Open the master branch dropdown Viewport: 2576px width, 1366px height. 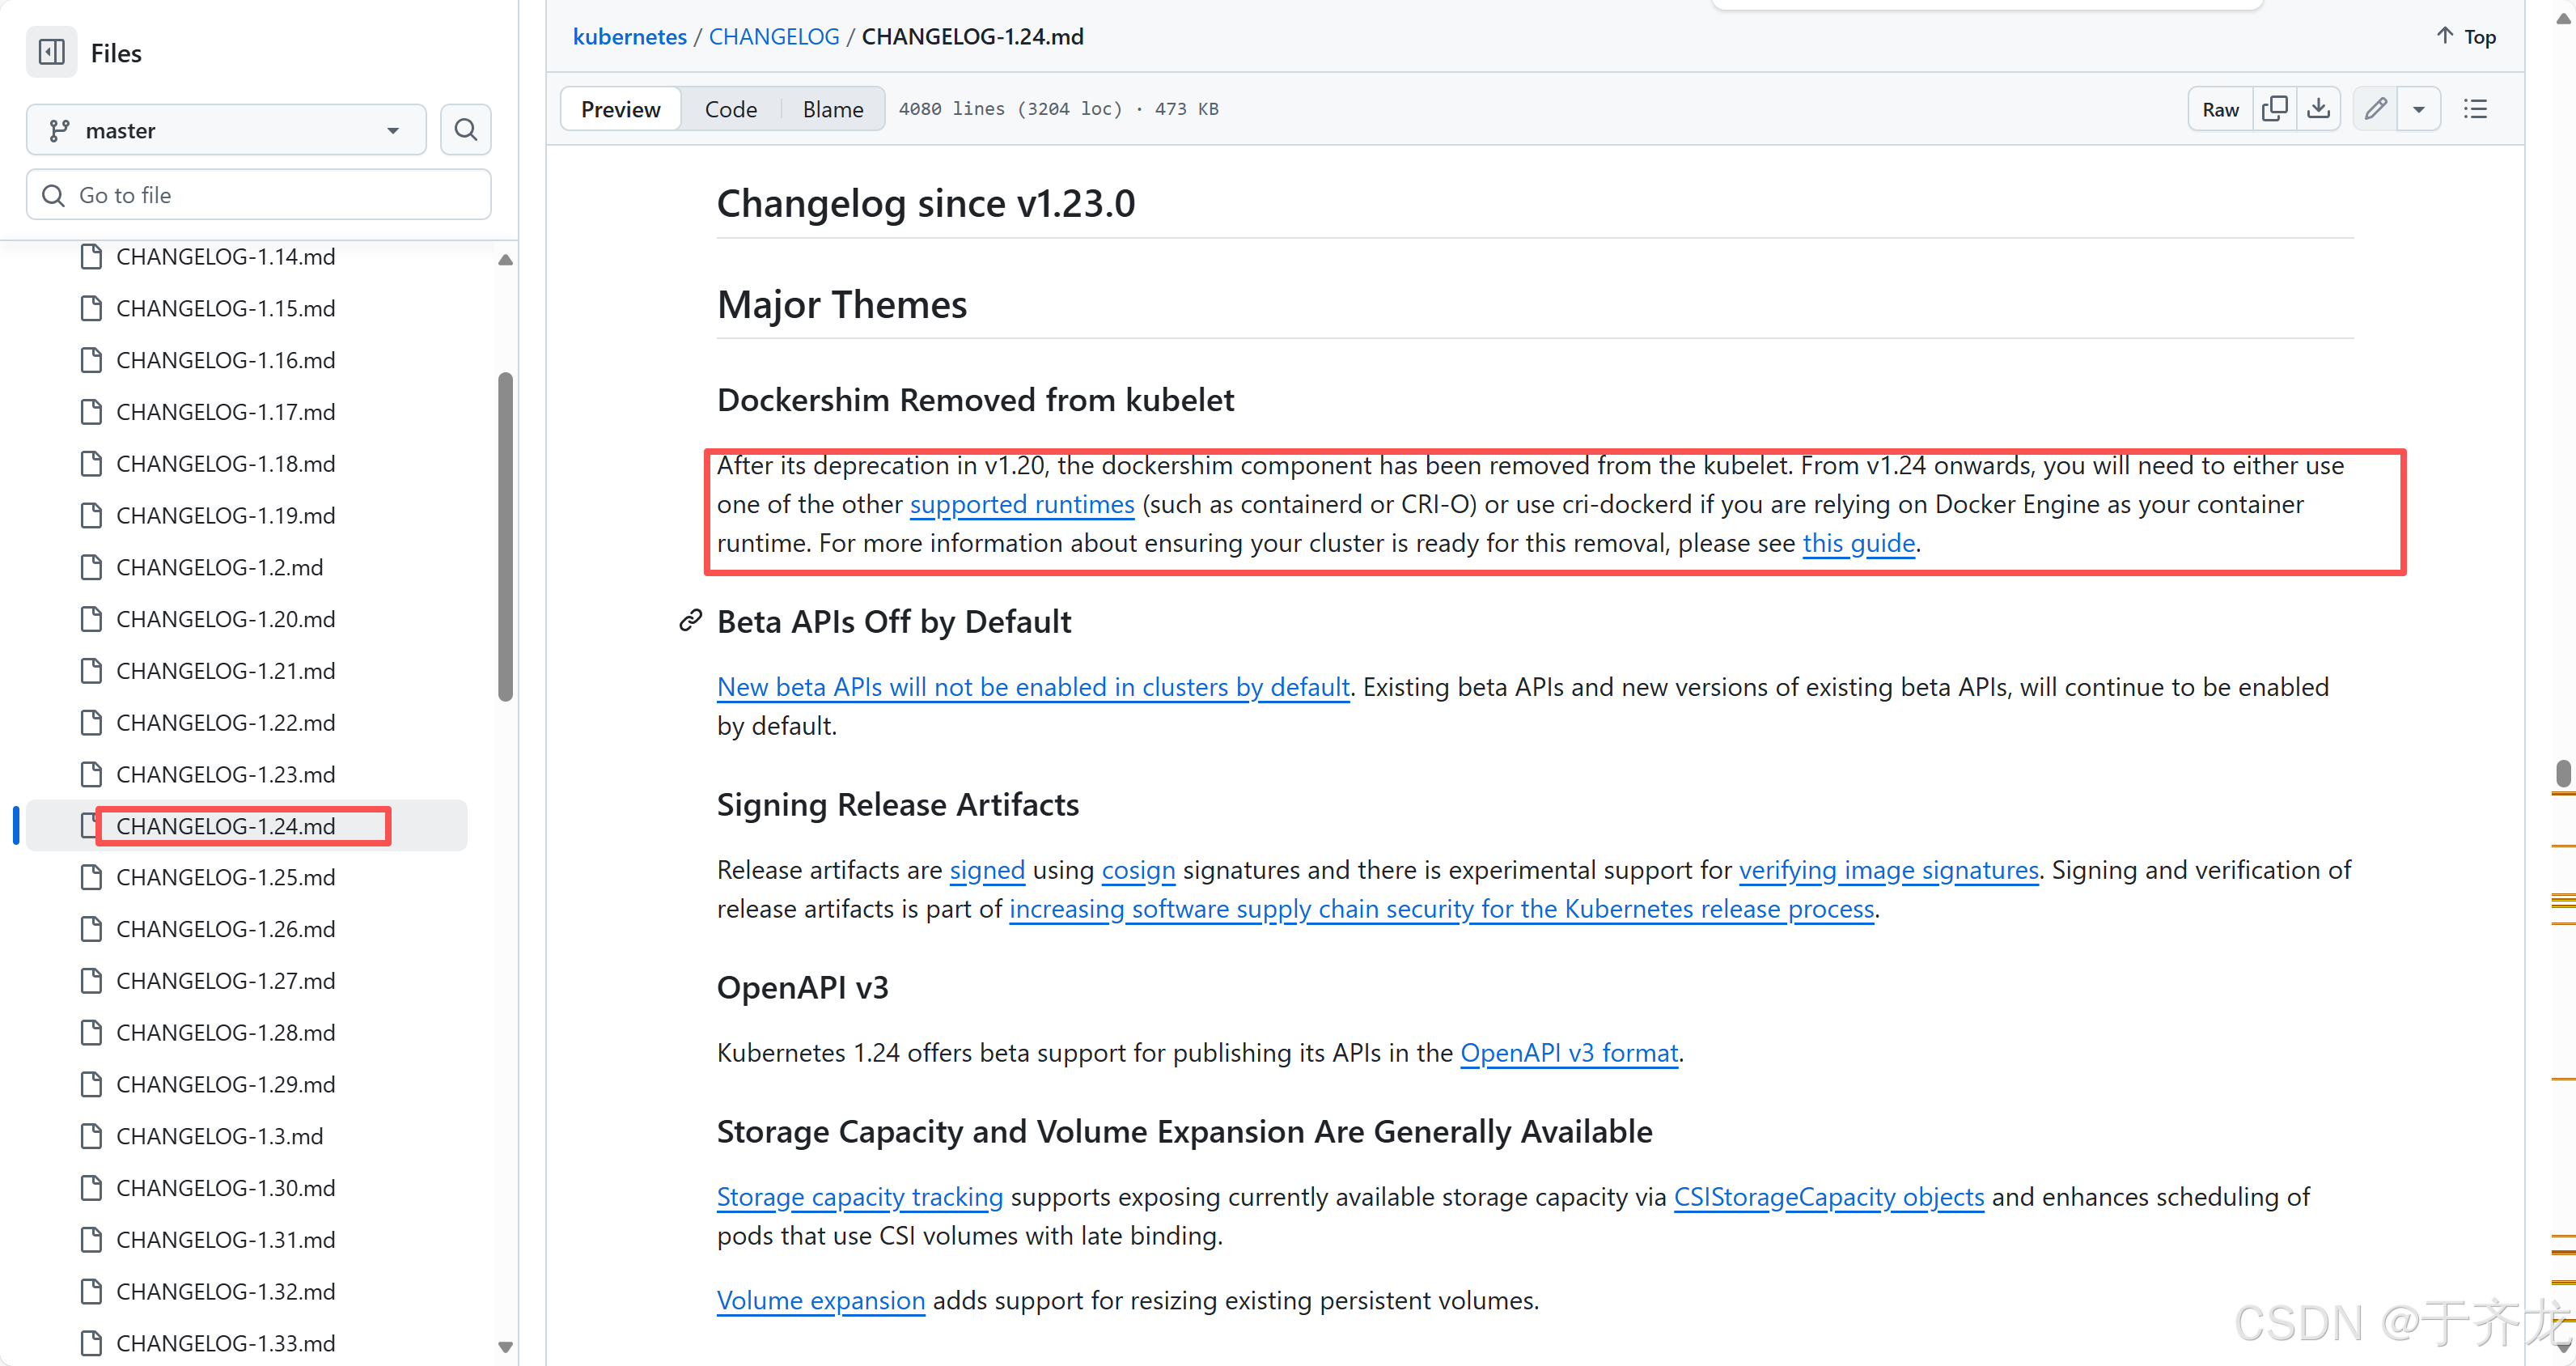point(226,130)
